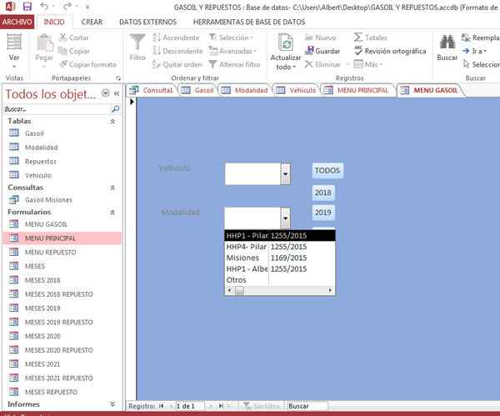Click the navigation pane Buscar field
500x416 pixels.
coord(57,109)
